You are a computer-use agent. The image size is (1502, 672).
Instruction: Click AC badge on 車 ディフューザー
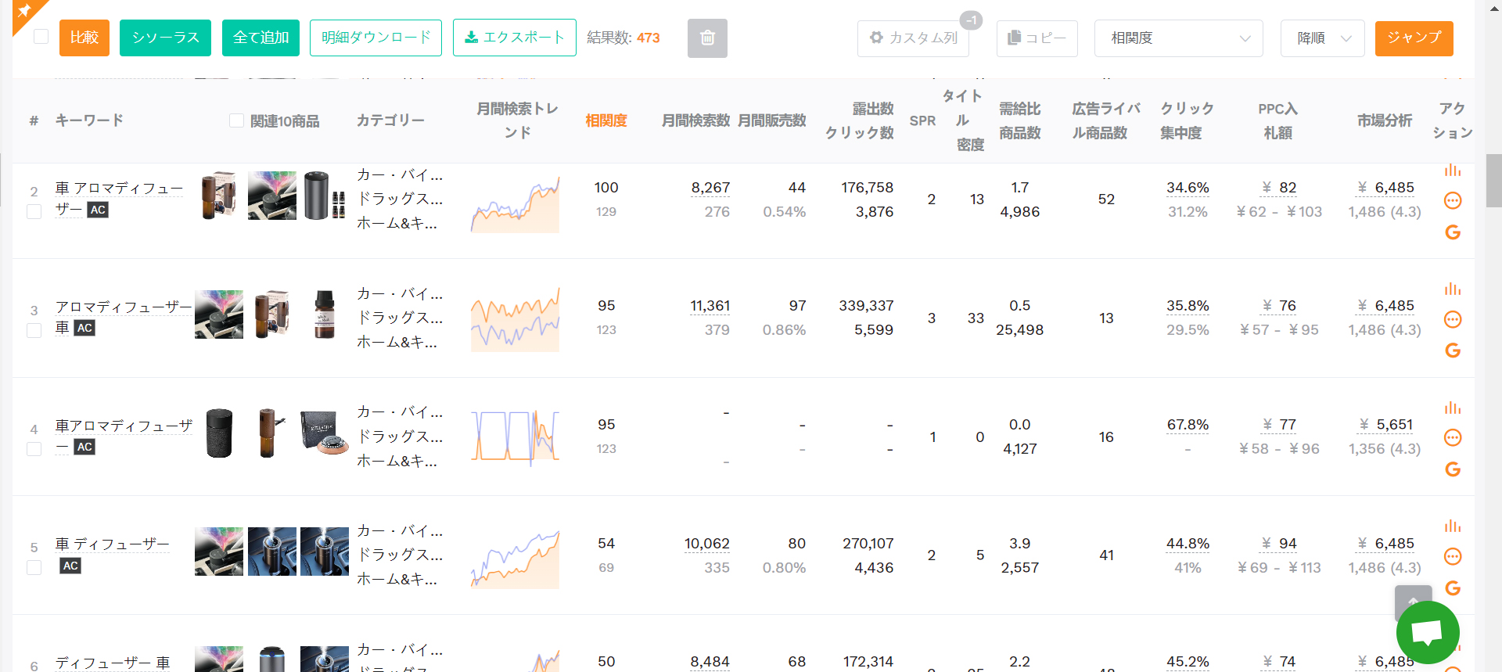coord(70,566)
